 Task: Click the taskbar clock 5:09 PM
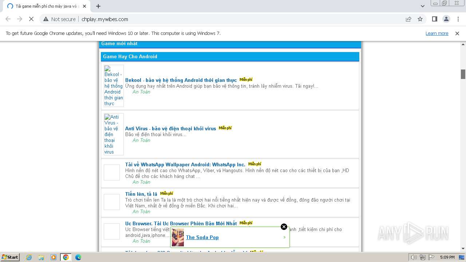pyautogui.click(x=447, y=257)
